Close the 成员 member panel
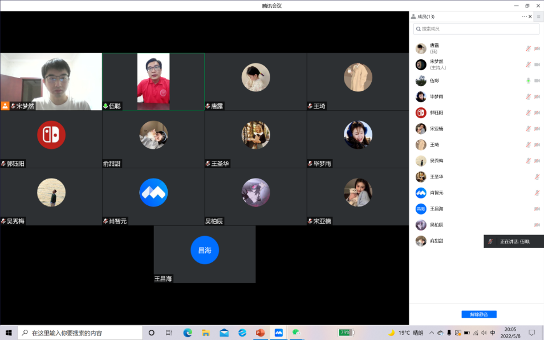Screen dimensions: 544x340 pos(530,17)
